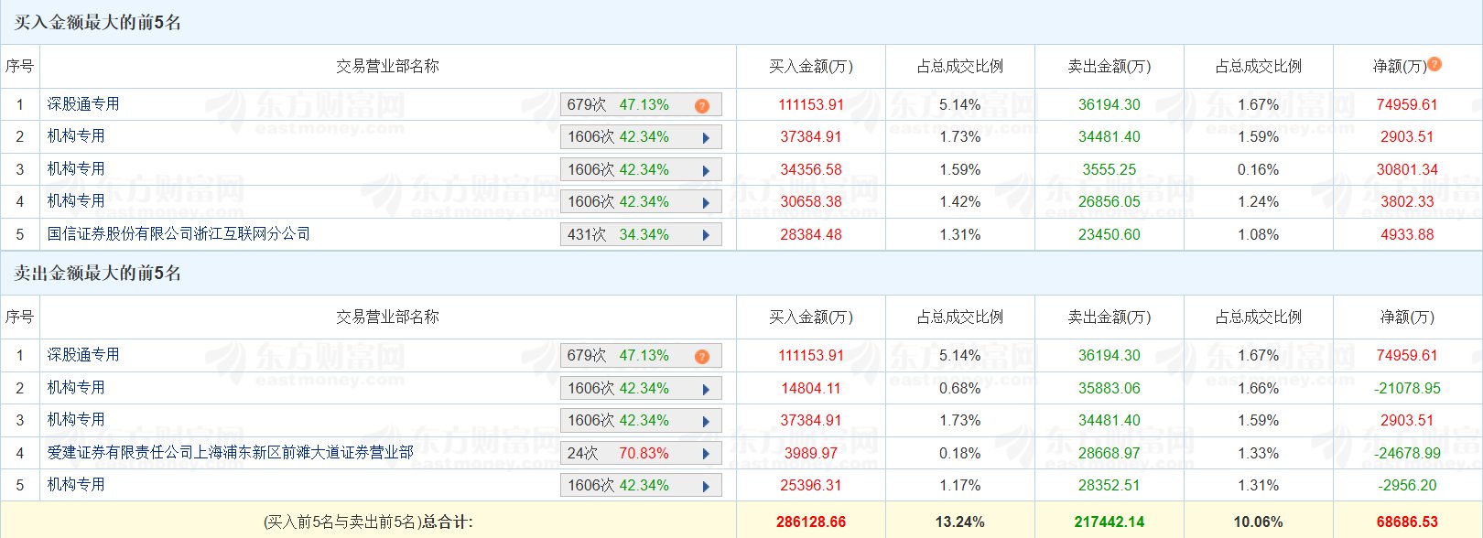Click orange question icon in buy table's 深股通专用 row
1483x538 pixels.
[x=702, y=106]
